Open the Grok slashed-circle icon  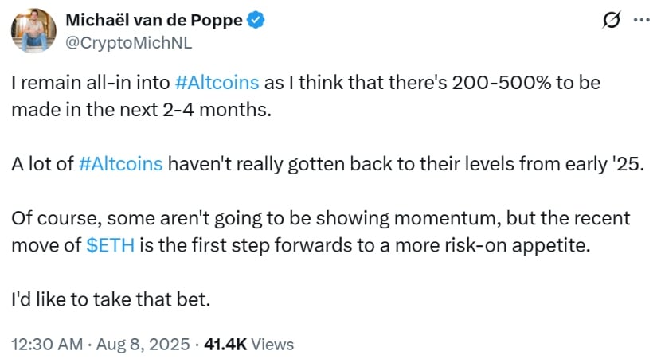pyautogui.click(x=612, y=20)
